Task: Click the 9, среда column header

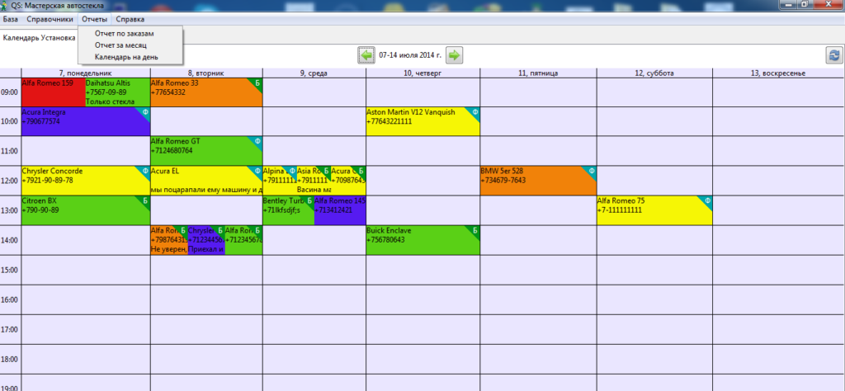Action: click(x=314, y=73)
